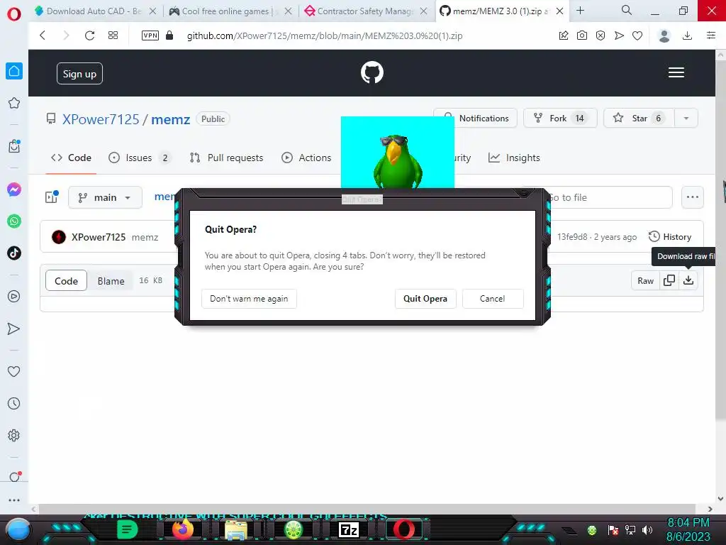Open the Opera account profile icon
726x545 pixels.
tap(664, 35)
